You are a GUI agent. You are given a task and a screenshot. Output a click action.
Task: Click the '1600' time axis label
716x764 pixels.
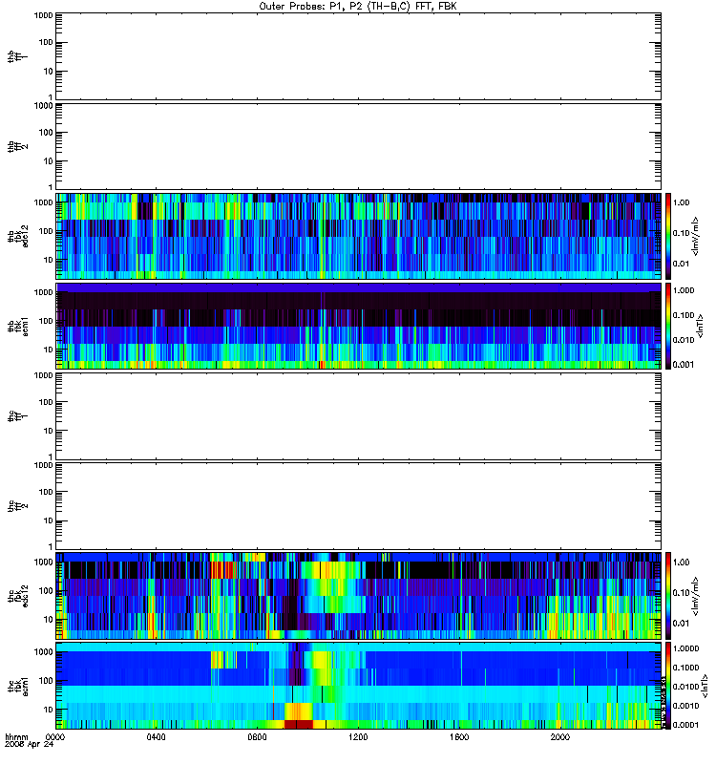click(459, 737)
